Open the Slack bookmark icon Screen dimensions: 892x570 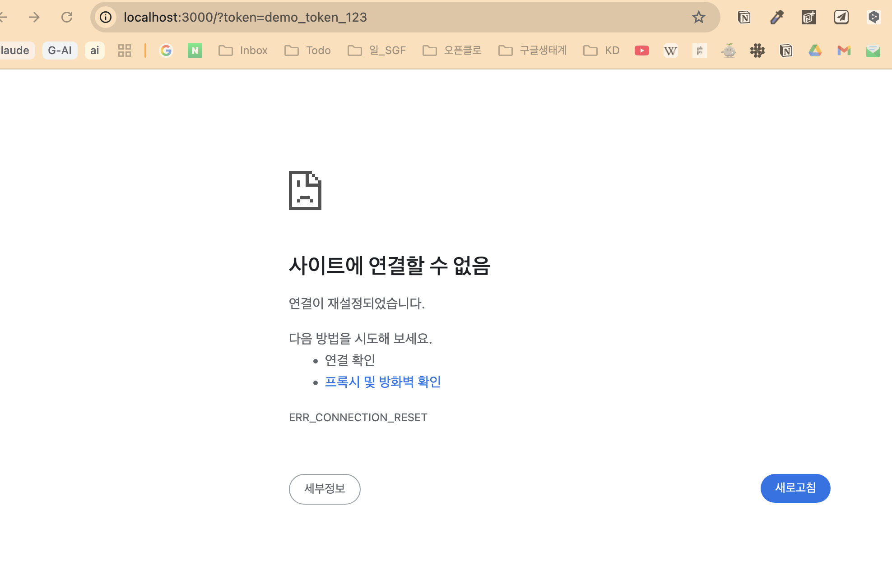click(757, 51)
